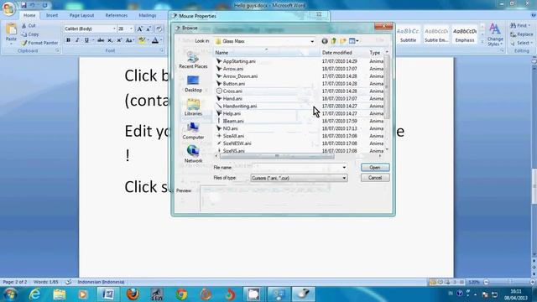Click the Windows Start button
The height and width of the screenshot is (302, 537).
pyautogui.click(x=10, y=294)
